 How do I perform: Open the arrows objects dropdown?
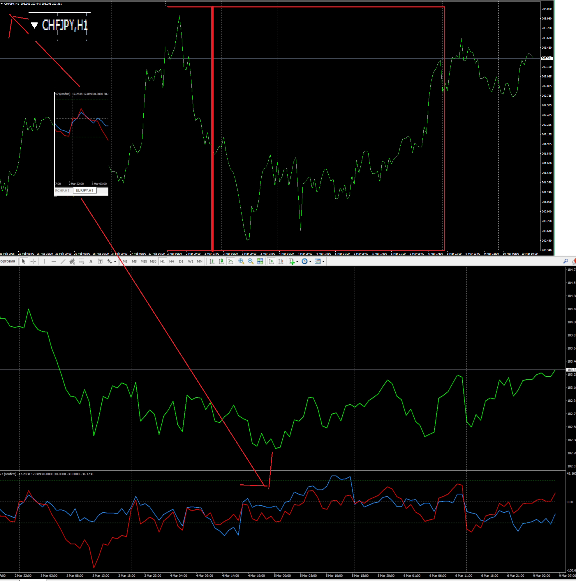click(x=115, y=262)
